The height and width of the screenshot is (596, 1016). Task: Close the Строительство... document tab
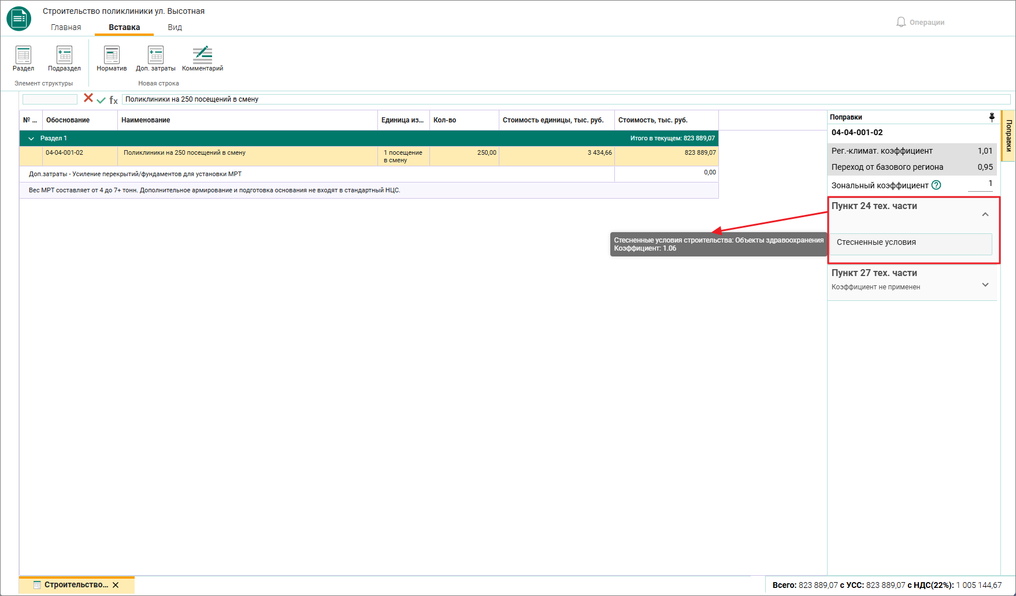click(116, 585)
